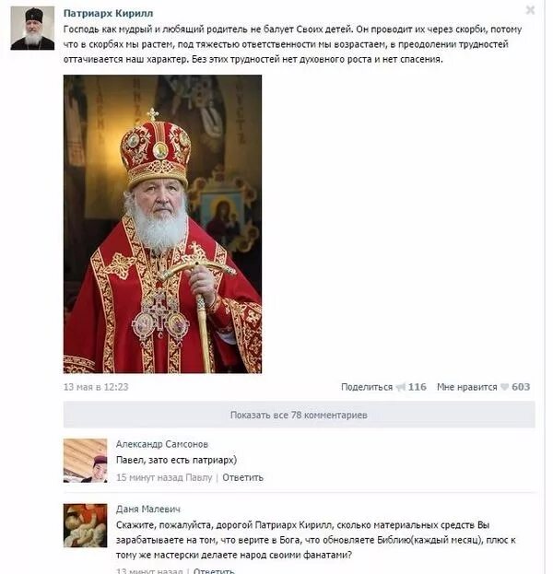Open Патриарх Кирилл profile avatar

[x=32, y=28]
